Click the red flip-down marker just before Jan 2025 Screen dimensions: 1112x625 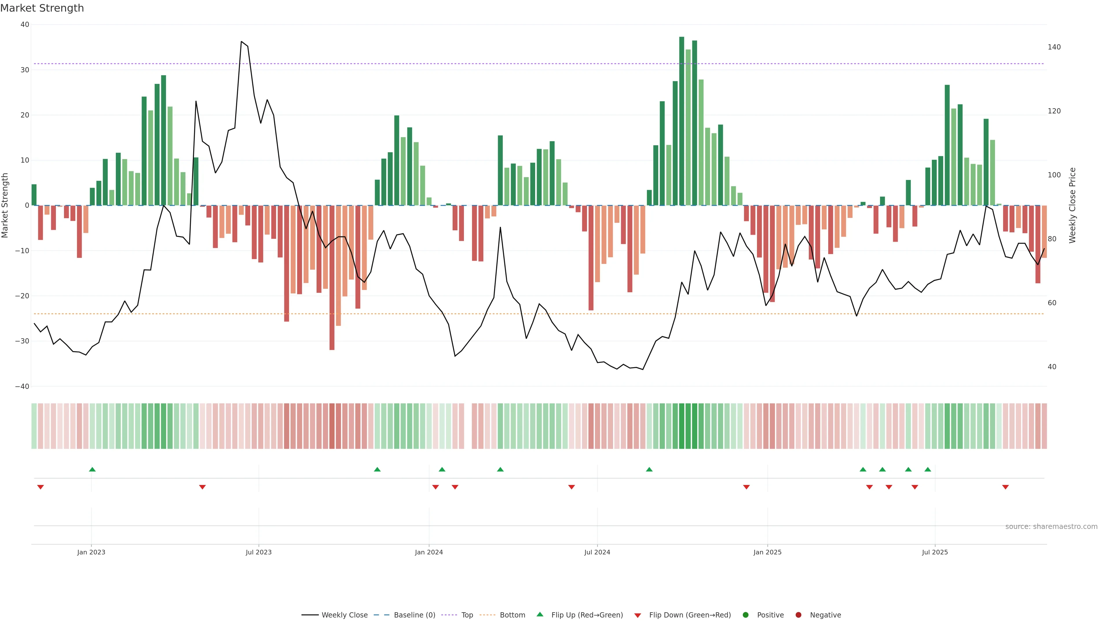(746, 487)
